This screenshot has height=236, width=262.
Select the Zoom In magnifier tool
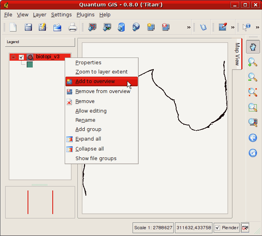253,62
